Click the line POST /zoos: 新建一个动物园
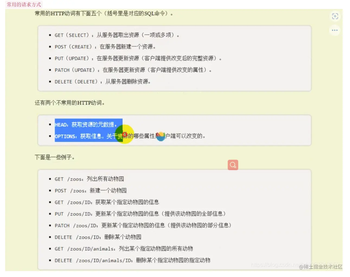This screenshot has height=277, width=350. [91, 191]
